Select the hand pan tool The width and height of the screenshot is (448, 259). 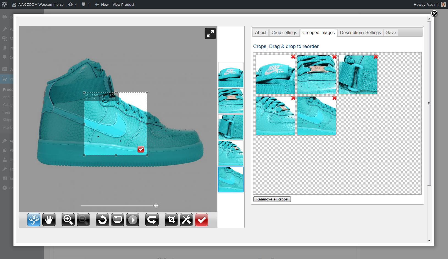pyautogui.click(x=49, y=220)
